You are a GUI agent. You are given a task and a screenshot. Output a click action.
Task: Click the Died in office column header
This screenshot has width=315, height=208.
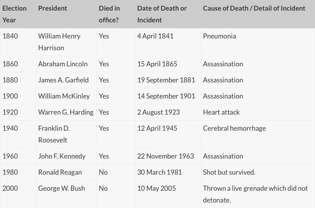click(109, 14)
